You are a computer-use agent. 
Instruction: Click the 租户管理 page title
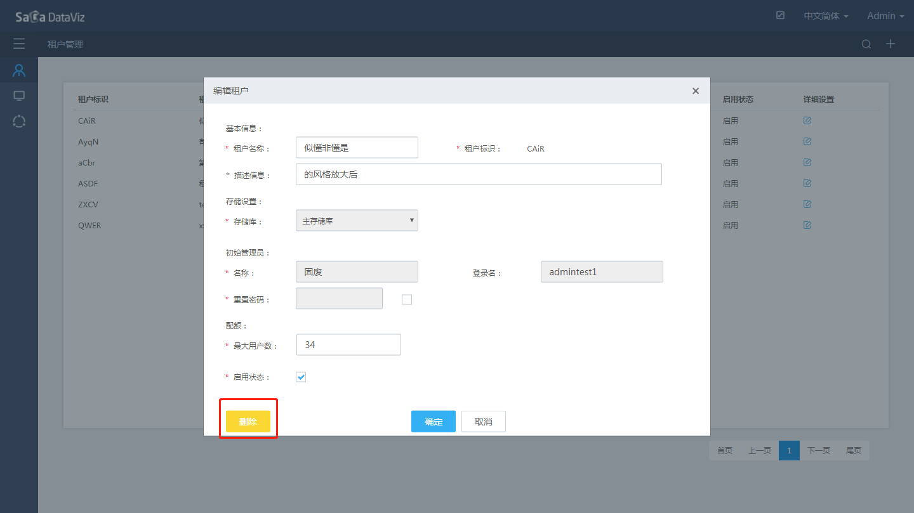[65, 44]
